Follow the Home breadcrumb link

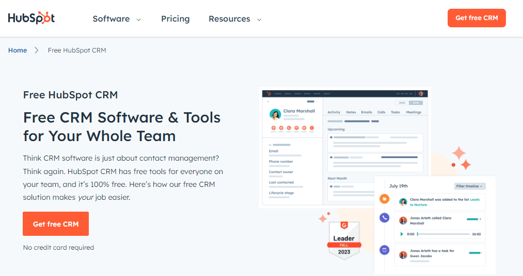[18, 50]
